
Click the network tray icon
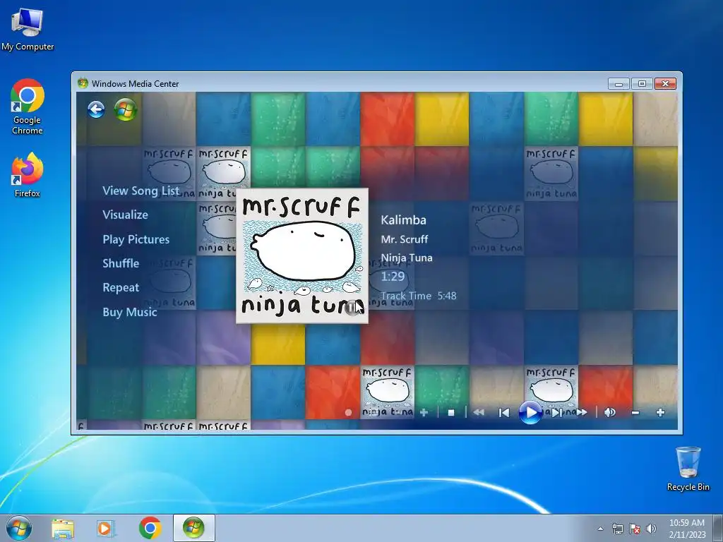[x=617, y=529]
